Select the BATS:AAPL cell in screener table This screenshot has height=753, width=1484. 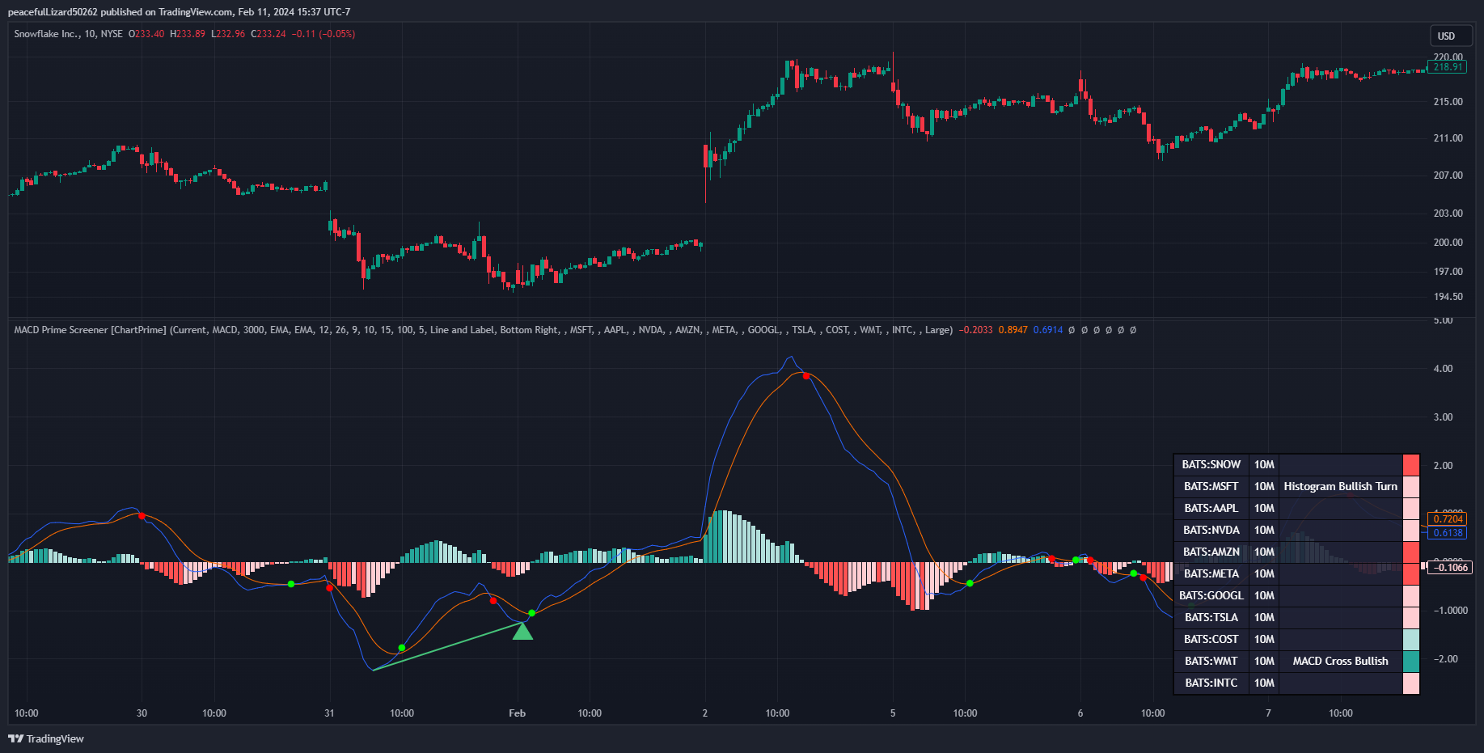[x=1211, y=509]
